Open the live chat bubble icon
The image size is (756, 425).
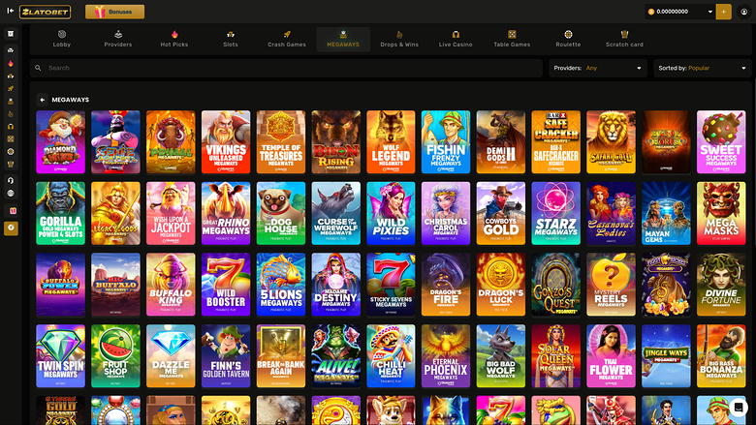738,408
